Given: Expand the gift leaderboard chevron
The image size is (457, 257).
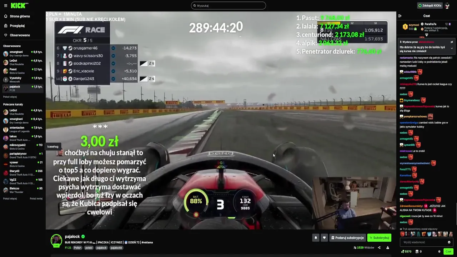Looking at the screenshot, I should (426, 35).
